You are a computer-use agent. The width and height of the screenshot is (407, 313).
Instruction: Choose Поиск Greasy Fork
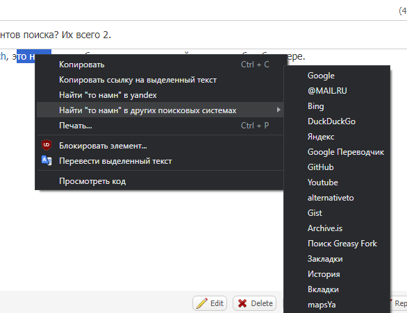[x=337, y=244]
